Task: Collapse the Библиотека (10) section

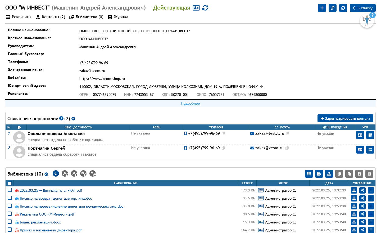Action: 46,174
